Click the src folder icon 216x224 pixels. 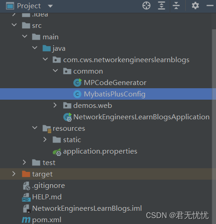tap(26, 25)
